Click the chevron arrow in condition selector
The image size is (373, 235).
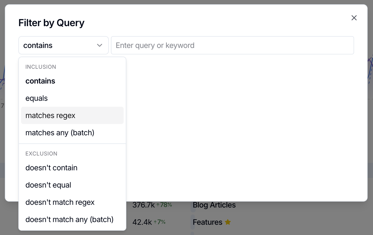pos(100,45)
